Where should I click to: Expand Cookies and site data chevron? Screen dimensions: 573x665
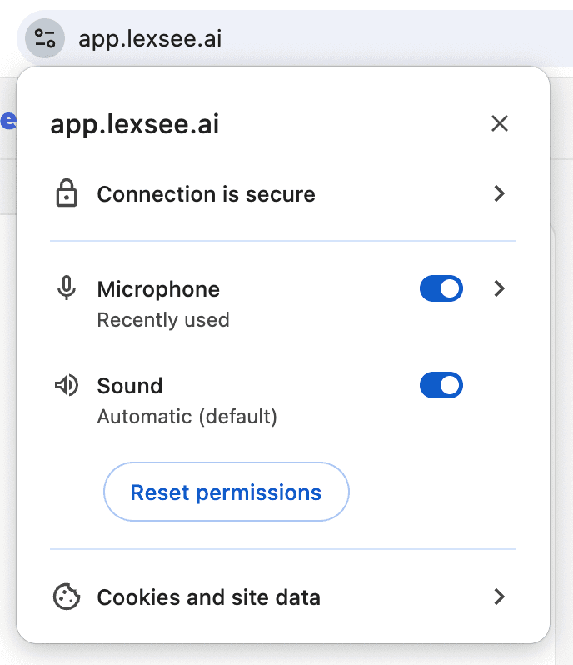pyautogui.click(x=500, y=597)
